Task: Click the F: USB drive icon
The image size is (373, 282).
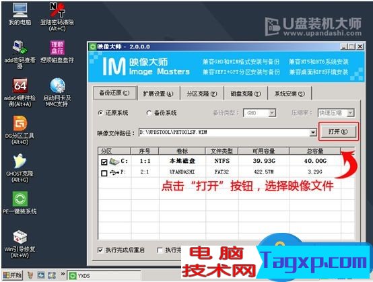Action: pos(114,172)
